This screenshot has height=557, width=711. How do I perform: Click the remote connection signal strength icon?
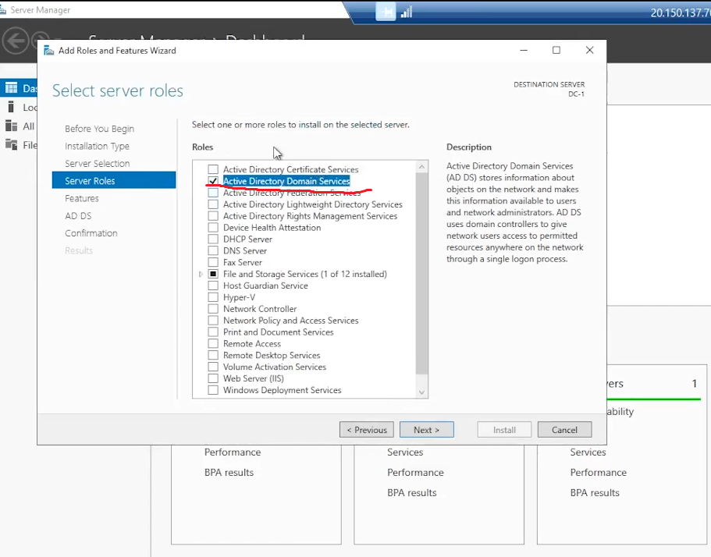[x=407, y=12]
